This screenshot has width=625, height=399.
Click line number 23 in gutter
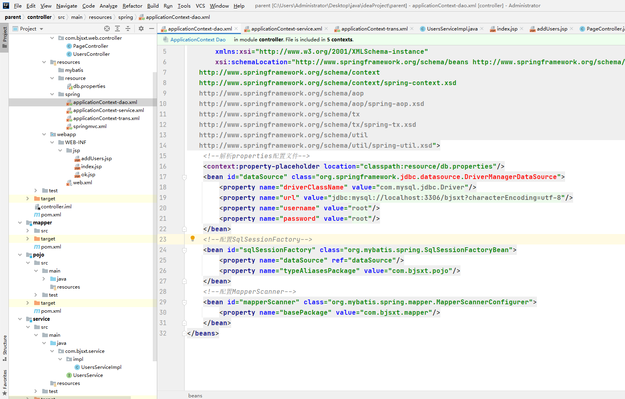[x=163, y=239]
